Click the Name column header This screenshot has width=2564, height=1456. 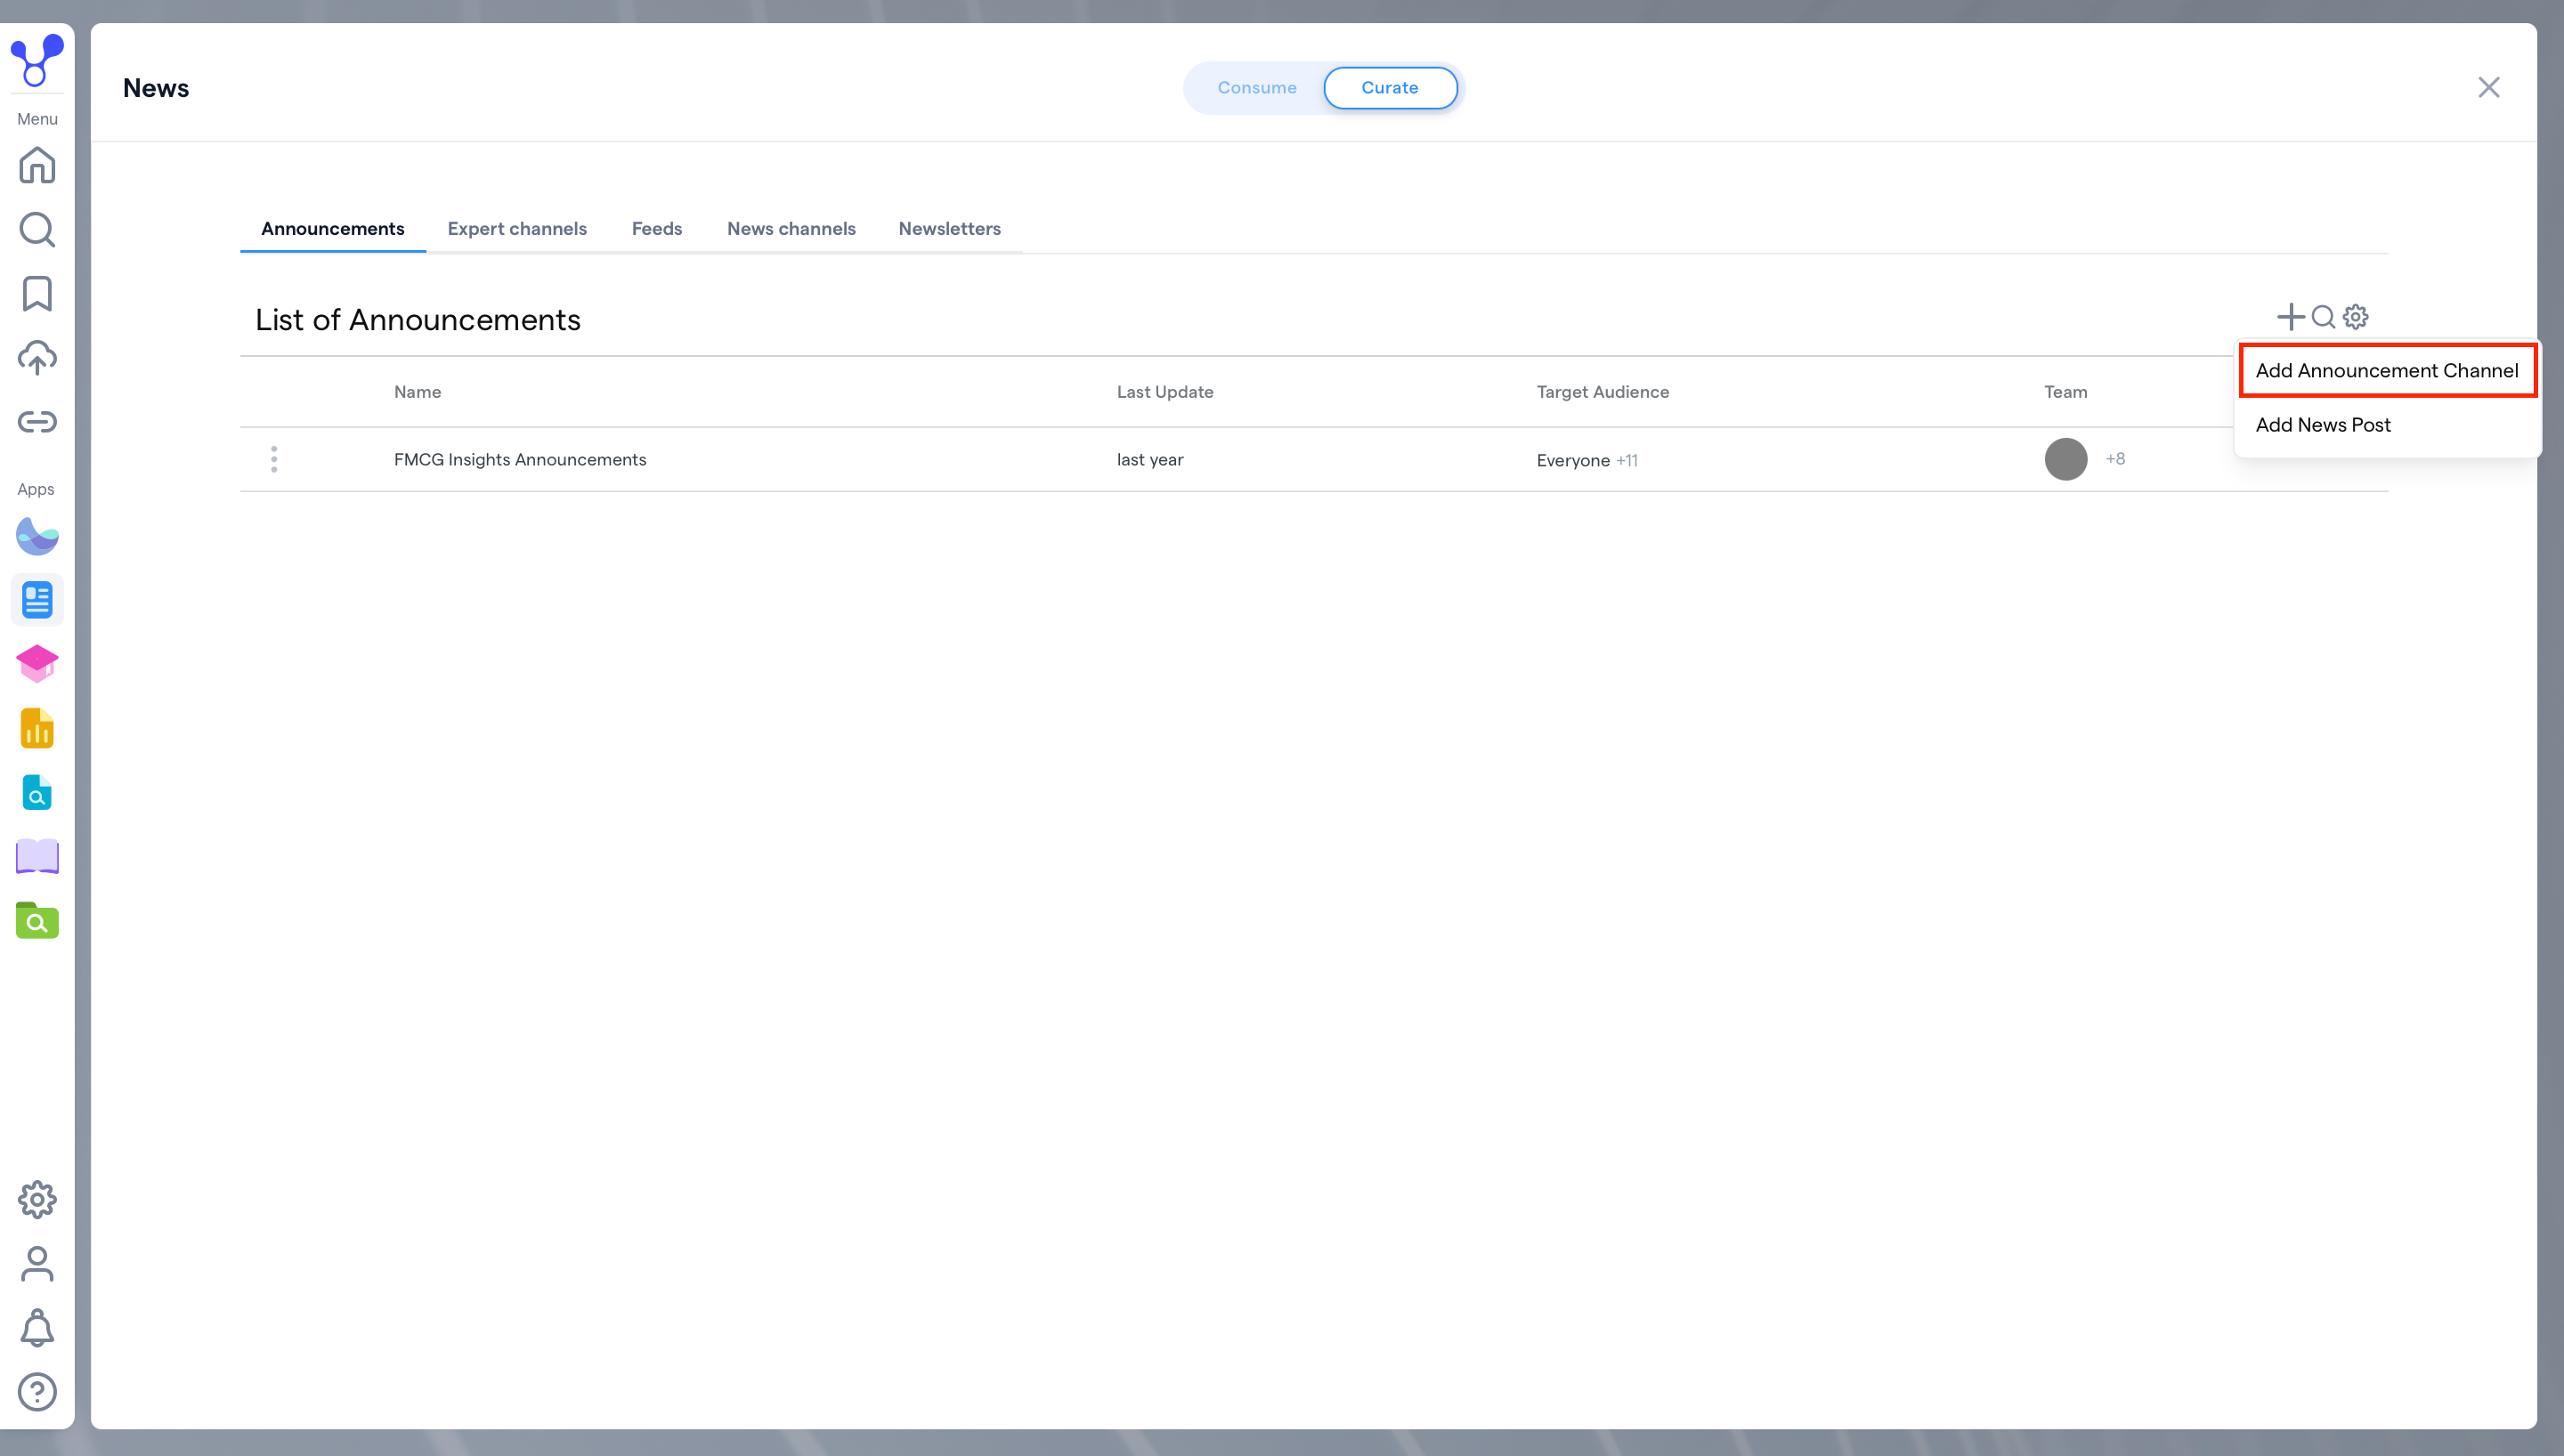pyautogui.click(x=418, y=392)
